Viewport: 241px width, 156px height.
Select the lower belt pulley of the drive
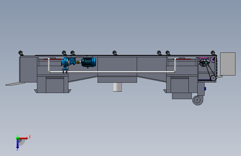[213, 78]
